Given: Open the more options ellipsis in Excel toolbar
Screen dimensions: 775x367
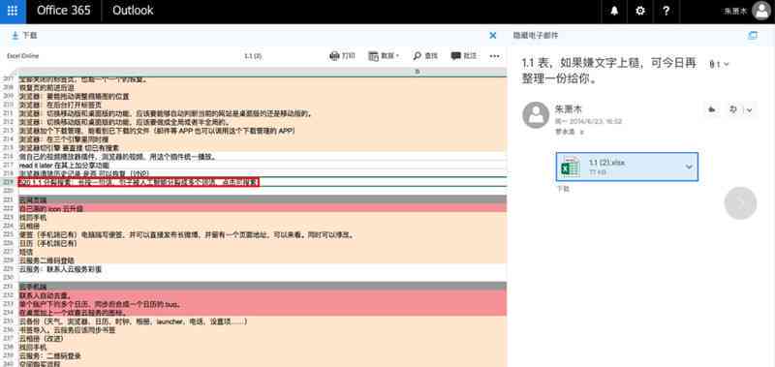Looking at the screenshot, I should [x=494, y=56].
